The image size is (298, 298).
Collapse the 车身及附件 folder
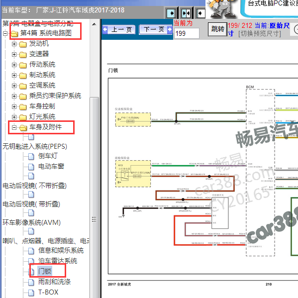(x=14, y=127)
